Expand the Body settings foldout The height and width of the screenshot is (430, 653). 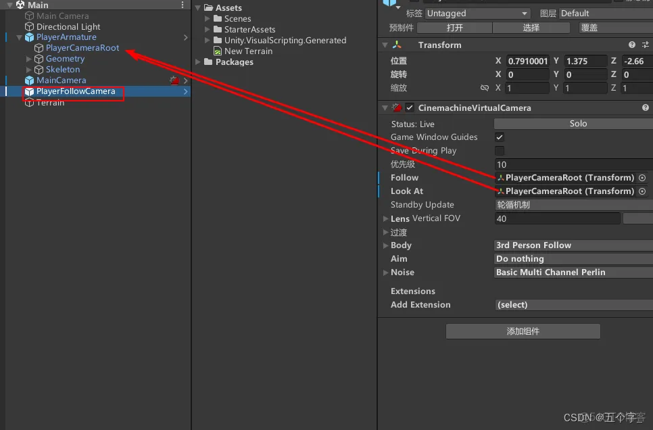pyautogui.click(x=385, y=245)
